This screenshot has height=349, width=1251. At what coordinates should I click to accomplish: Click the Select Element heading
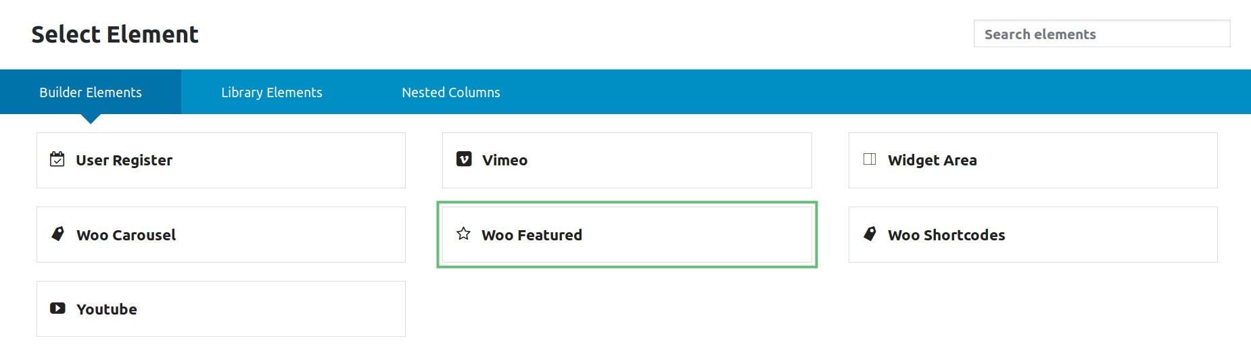(x=115, y=34)
